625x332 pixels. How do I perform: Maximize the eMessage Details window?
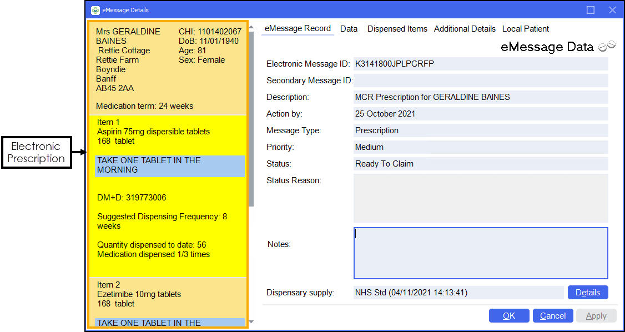591,10
